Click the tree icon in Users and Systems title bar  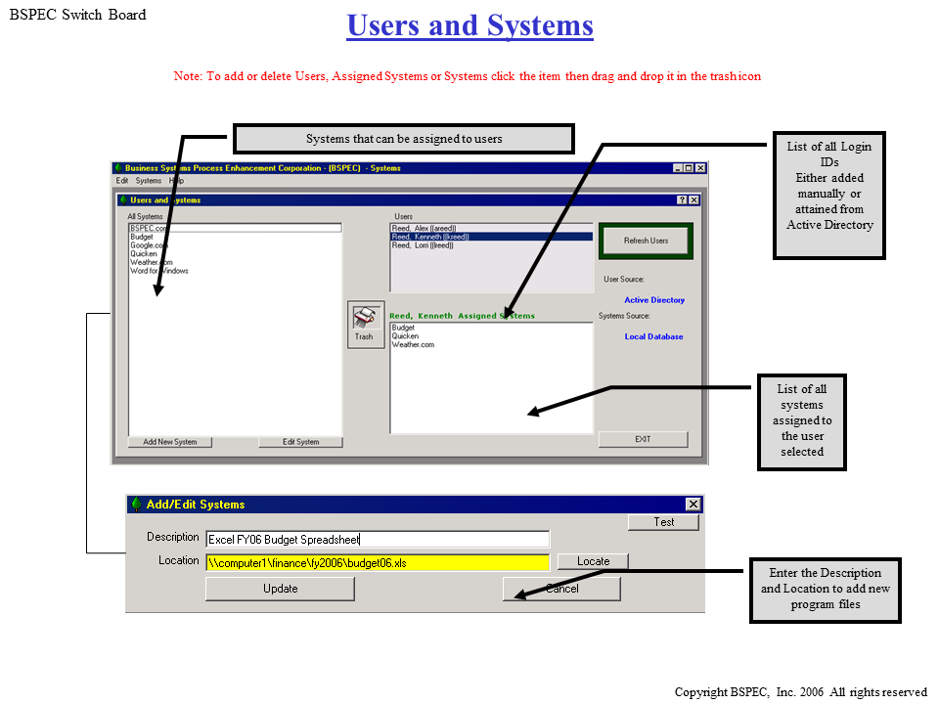(122, 199)
